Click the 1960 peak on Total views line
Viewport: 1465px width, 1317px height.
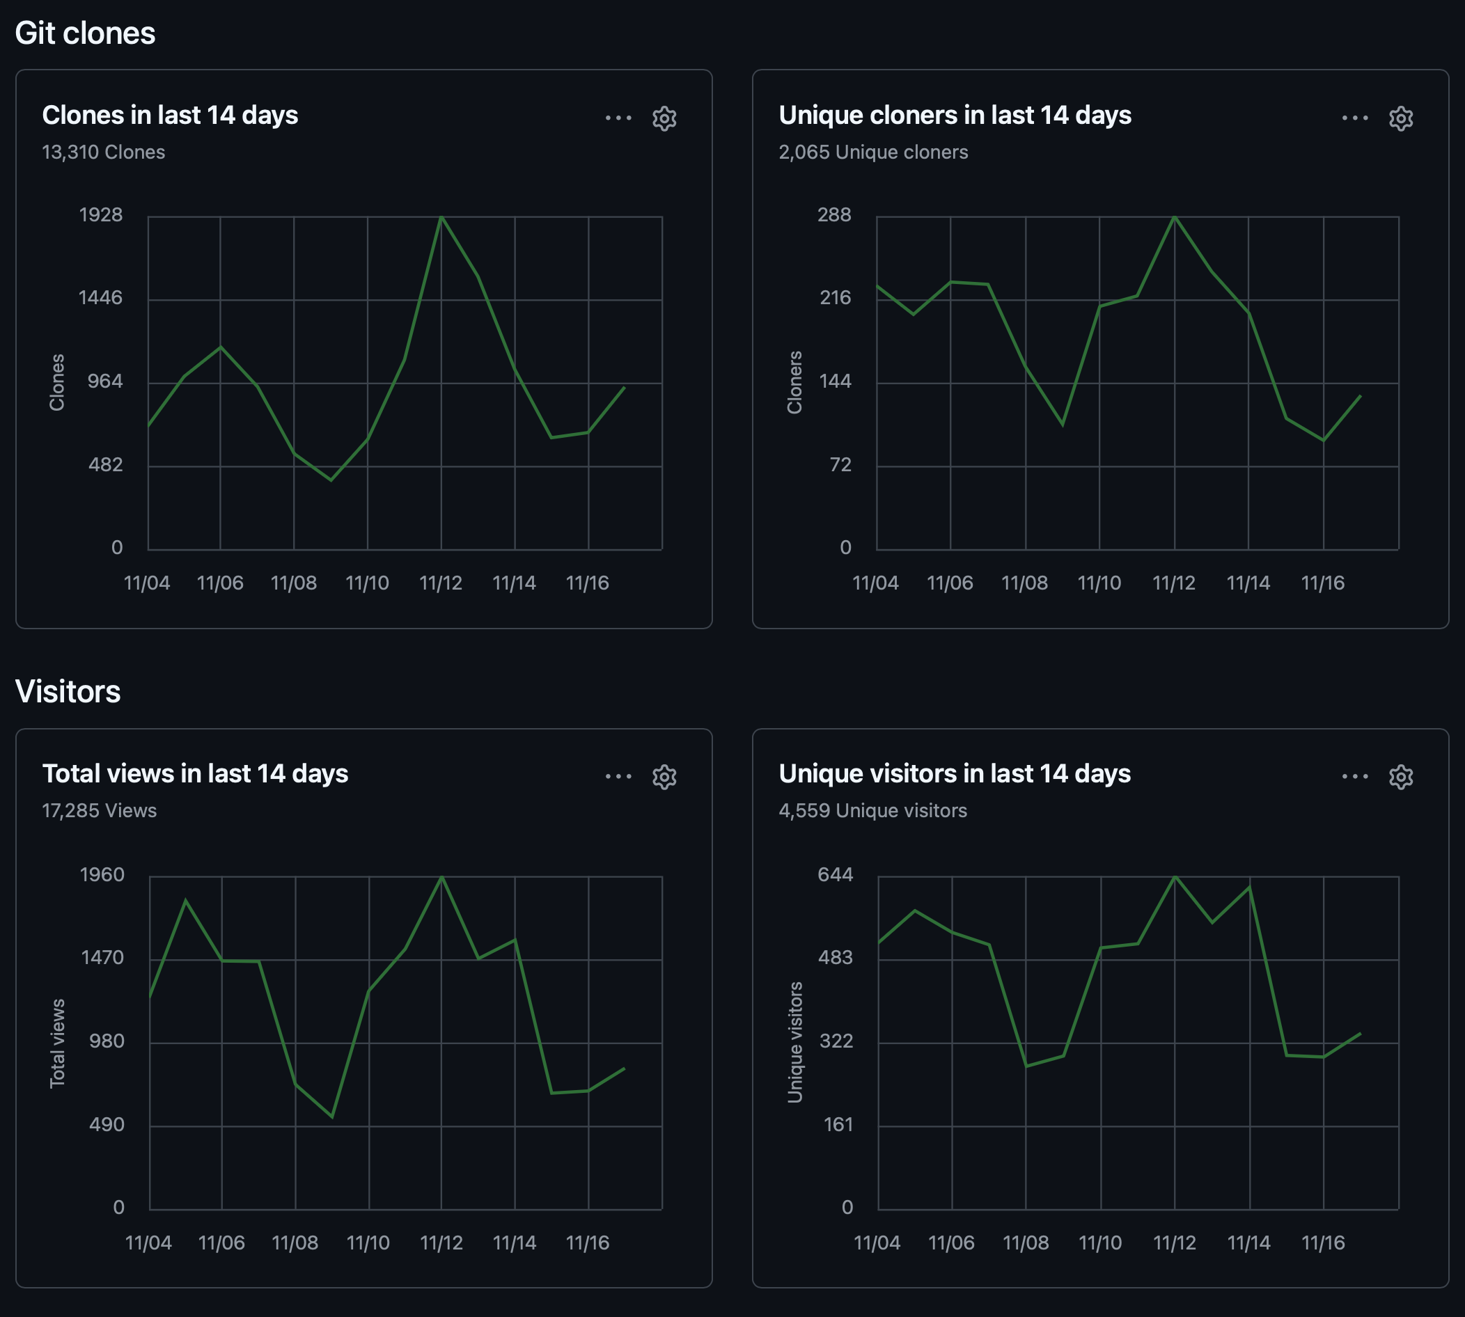tap(441, 878)
